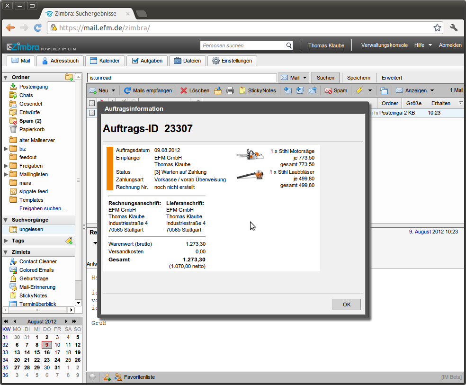Click the IM presence status circle
The width and height of the screenshot is (466, 385).
(92, 377)
